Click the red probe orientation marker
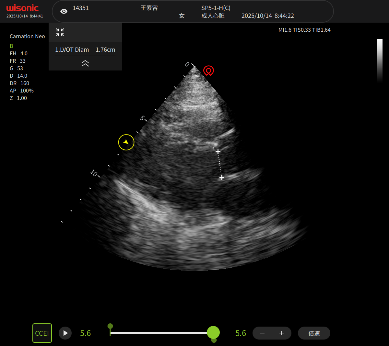The height and width of the screenshot is (346, 389). click(x=208, y=70)
